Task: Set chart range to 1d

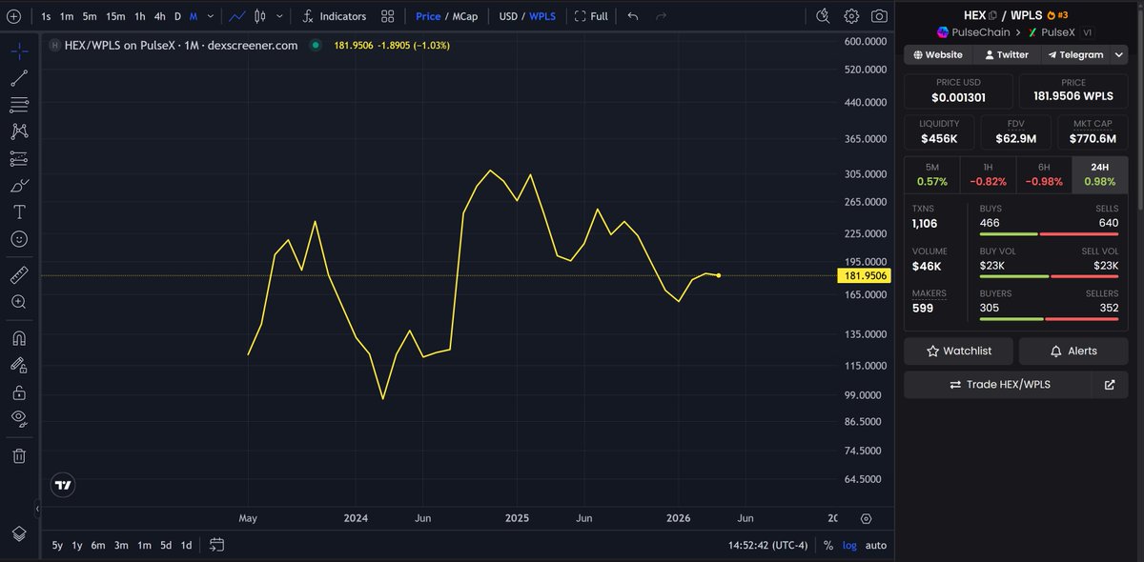Action: click(186, 545)
